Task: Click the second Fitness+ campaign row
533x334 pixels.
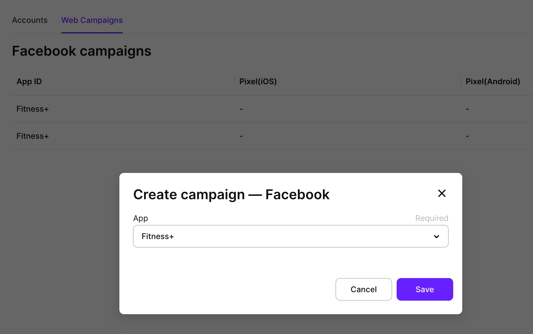Action: [32, 136]
